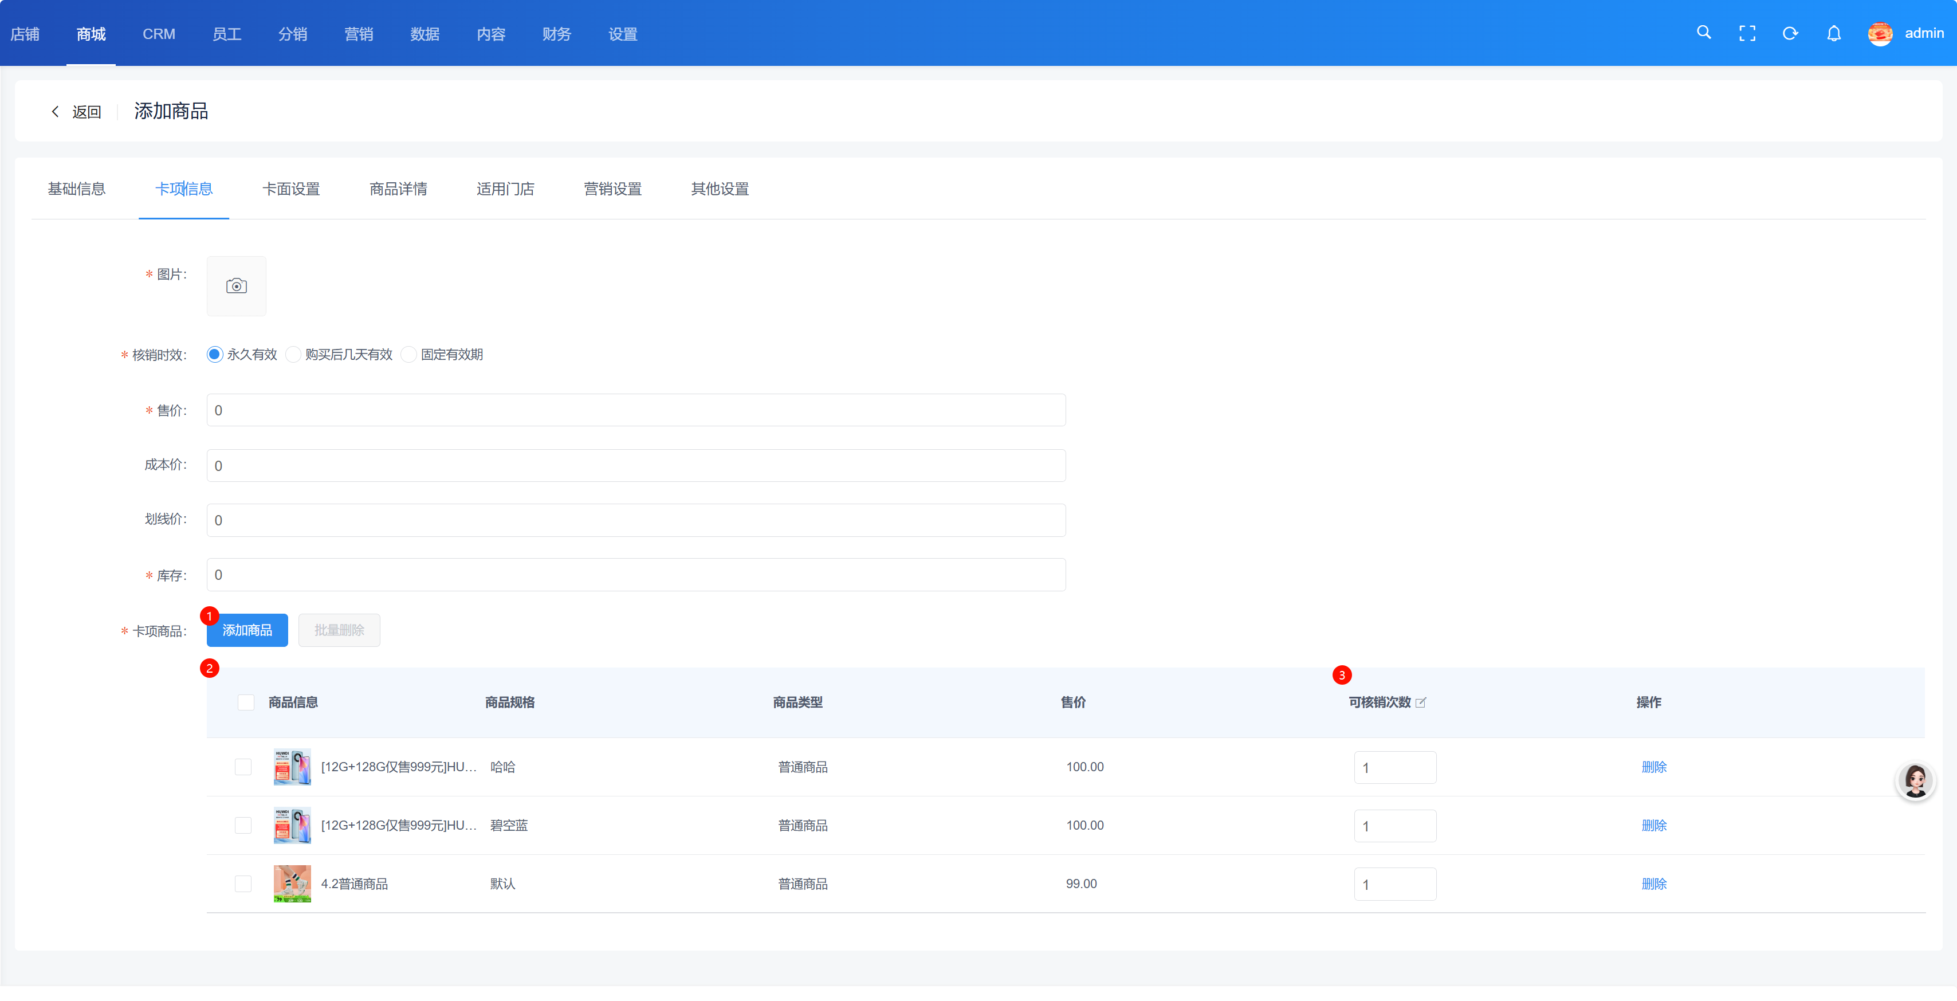This screenshot has height=1001, width=1957.
Task: Open thumbnail of 哈哈 spec product
Action: coord(293,767)
